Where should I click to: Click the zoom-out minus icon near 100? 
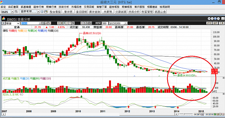195,114
